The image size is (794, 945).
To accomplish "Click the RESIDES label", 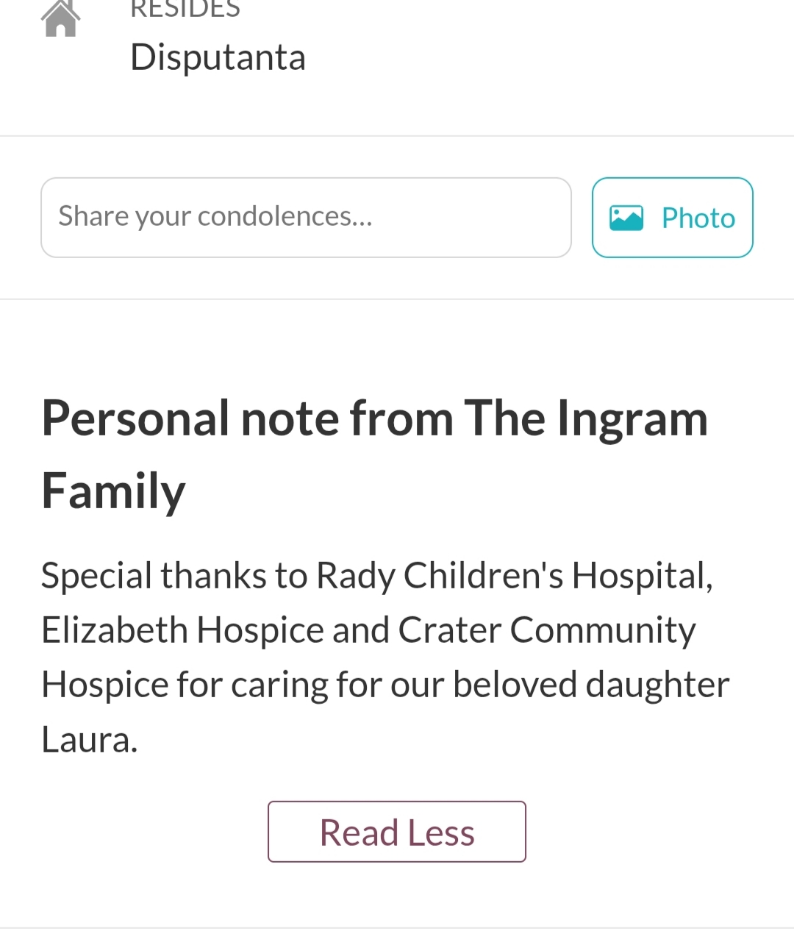I will tap(185, 10).
